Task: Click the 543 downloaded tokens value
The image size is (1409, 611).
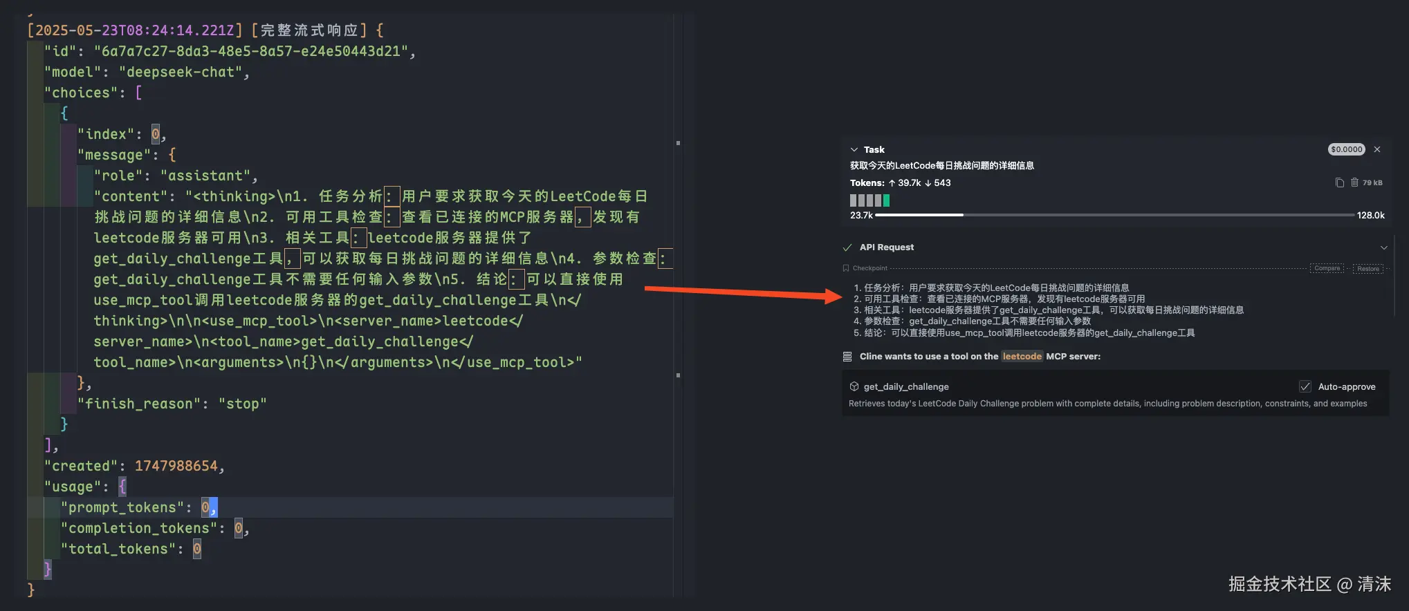Action: pos(942,183)
